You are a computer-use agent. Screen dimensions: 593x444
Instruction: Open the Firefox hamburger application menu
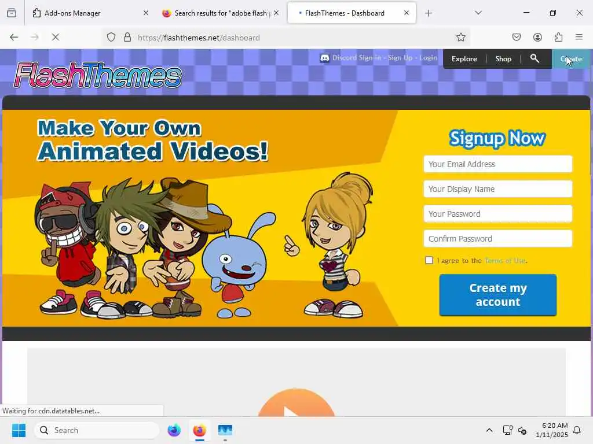tap(579, 38)
